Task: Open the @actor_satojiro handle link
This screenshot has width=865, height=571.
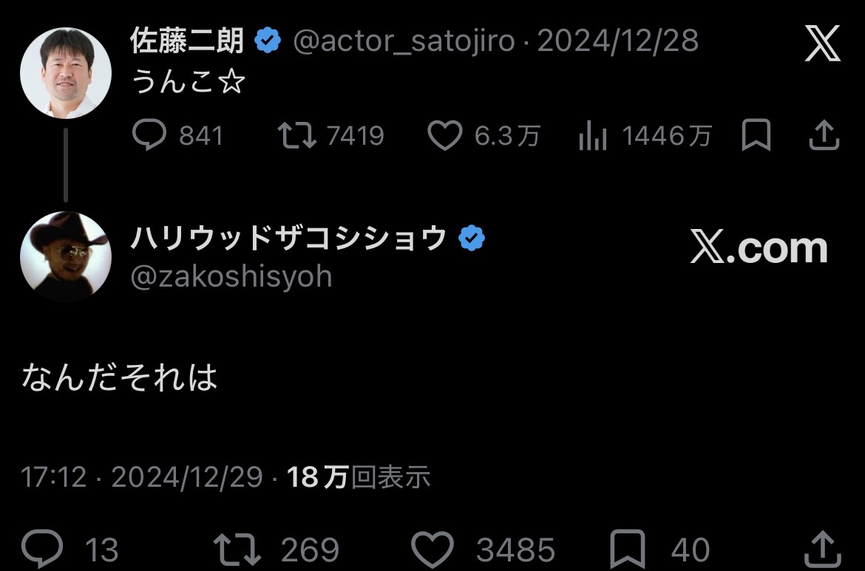Action: click(x=403, y=41)
